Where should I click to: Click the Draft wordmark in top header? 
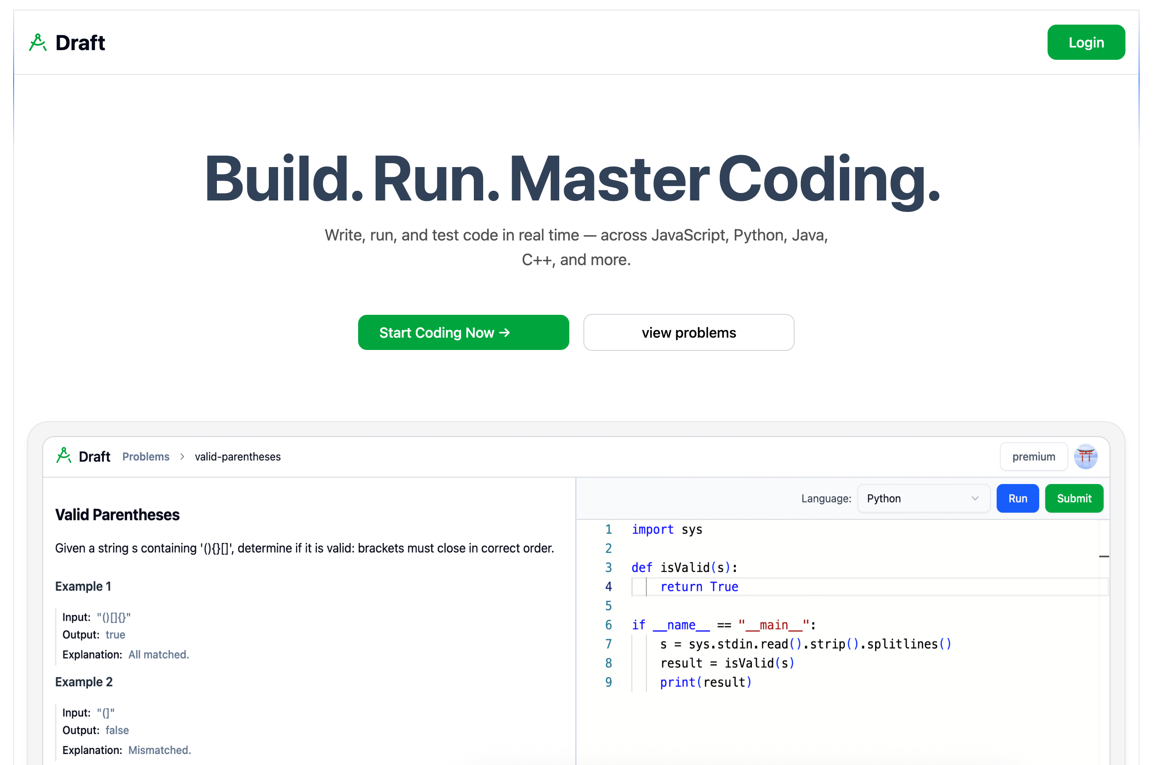click(x=80, y=43)
